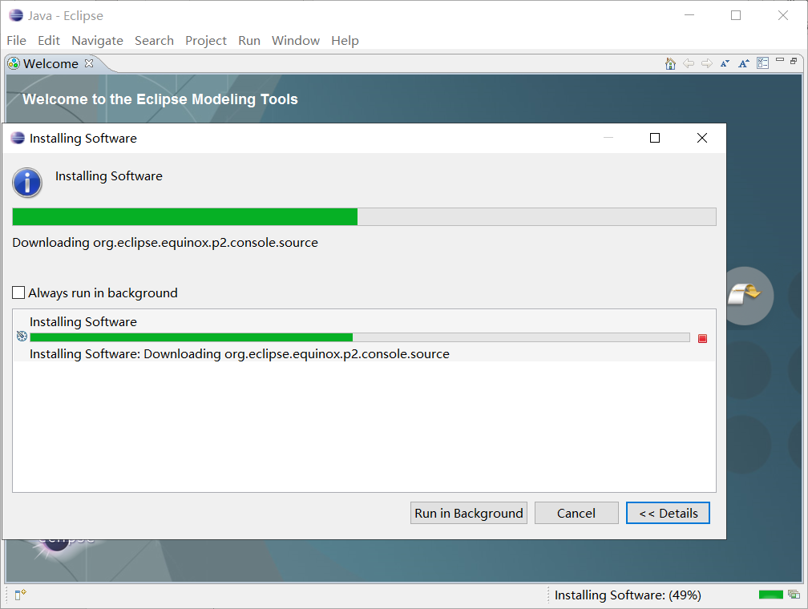This screenshot has width=808, height=609.
Task: Click the Run in Background button
Action: (x=469, y=513)
